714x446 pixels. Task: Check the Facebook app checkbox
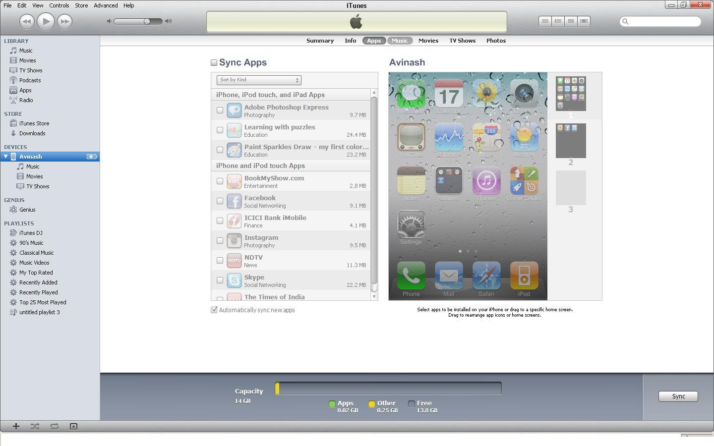220,201
